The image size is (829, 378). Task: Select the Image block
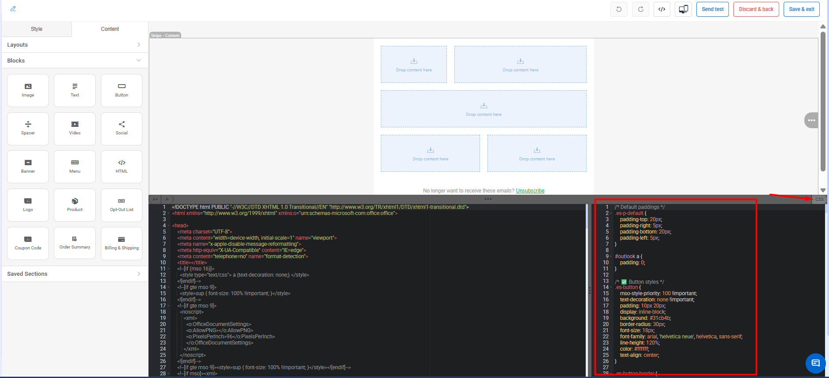28,90
